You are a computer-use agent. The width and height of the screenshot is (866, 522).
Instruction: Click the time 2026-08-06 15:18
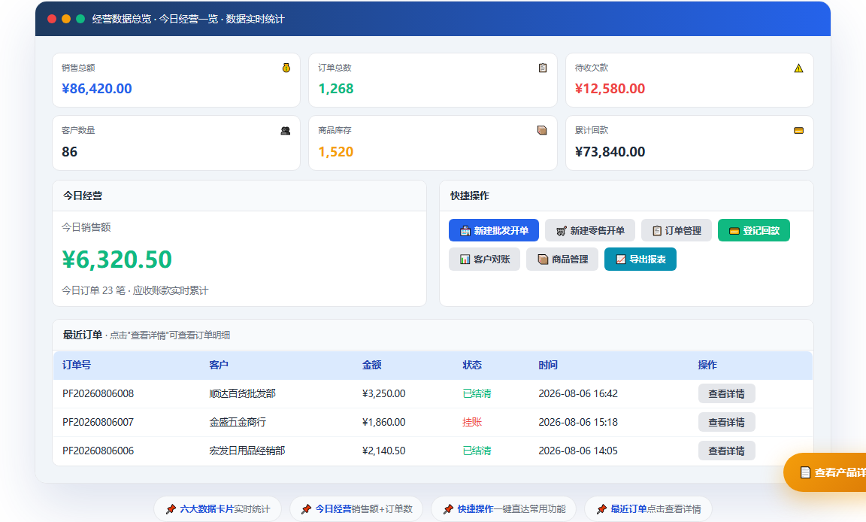click(578, 423)
